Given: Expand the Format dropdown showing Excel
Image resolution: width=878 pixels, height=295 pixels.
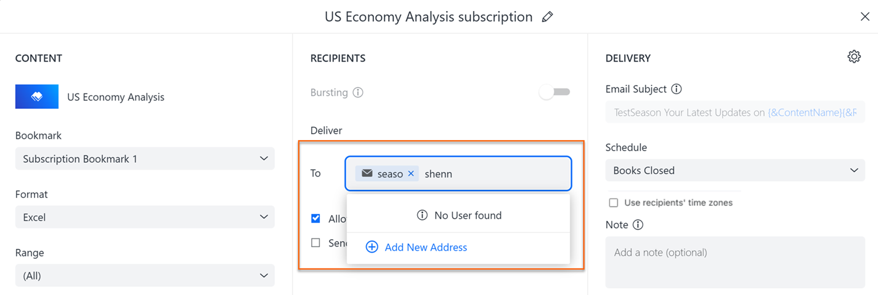Looking at the screenshot, I should pos(145,217).
